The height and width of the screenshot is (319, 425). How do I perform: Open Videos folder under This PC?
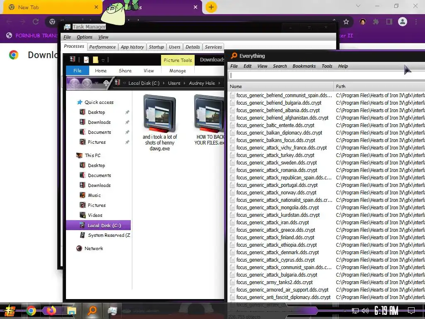(95, 216)
